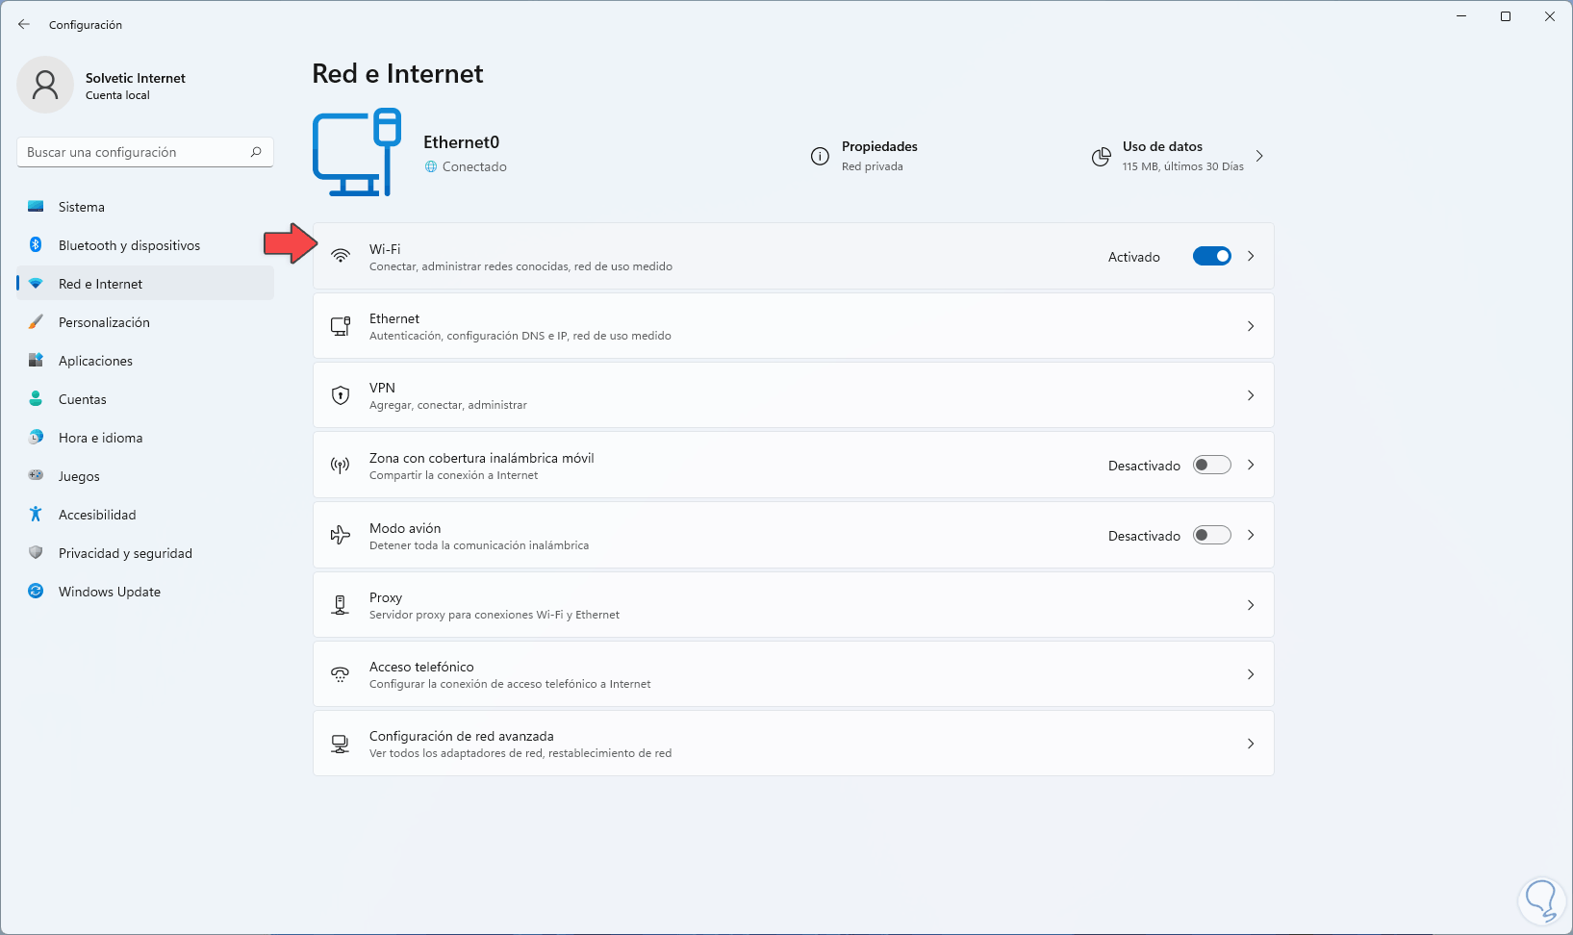Expand Configuración de red avanzada chevron

1251,744
